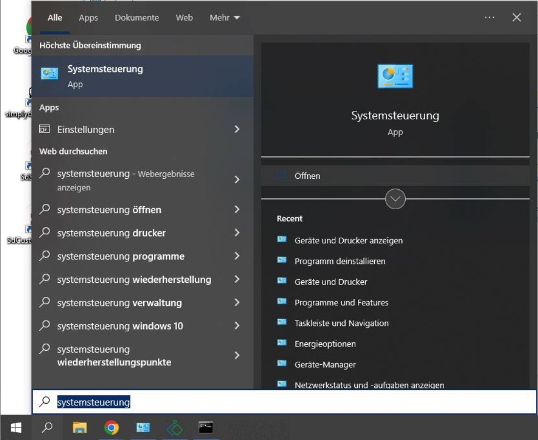
Task: Click the Einstellungen app result text
Action: [86, 129]
